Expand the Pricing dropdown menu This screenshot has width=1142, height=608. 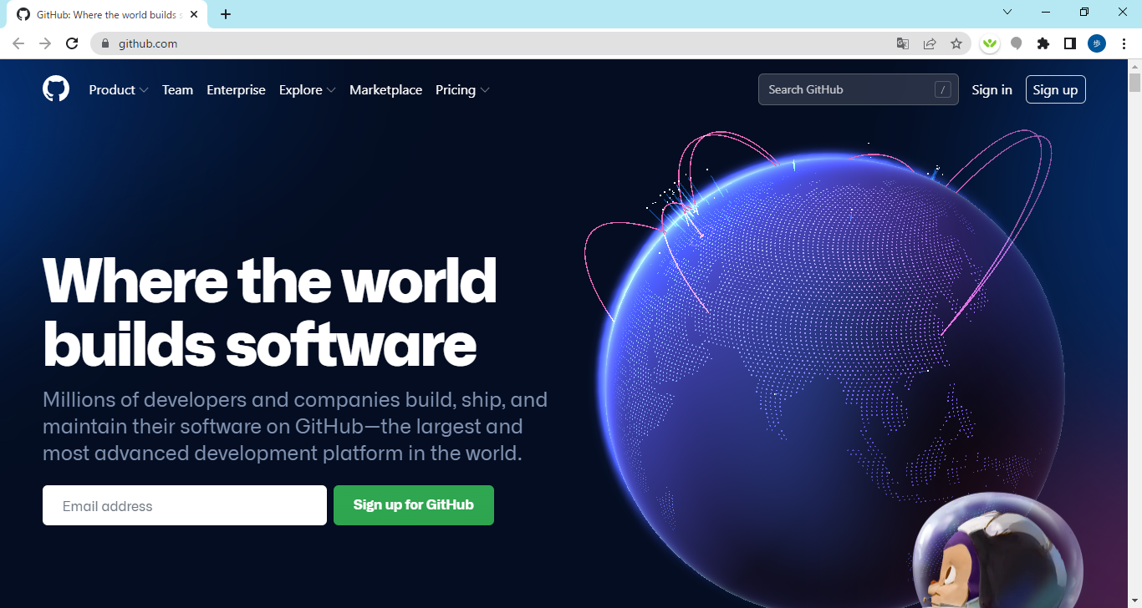(462, 90)
